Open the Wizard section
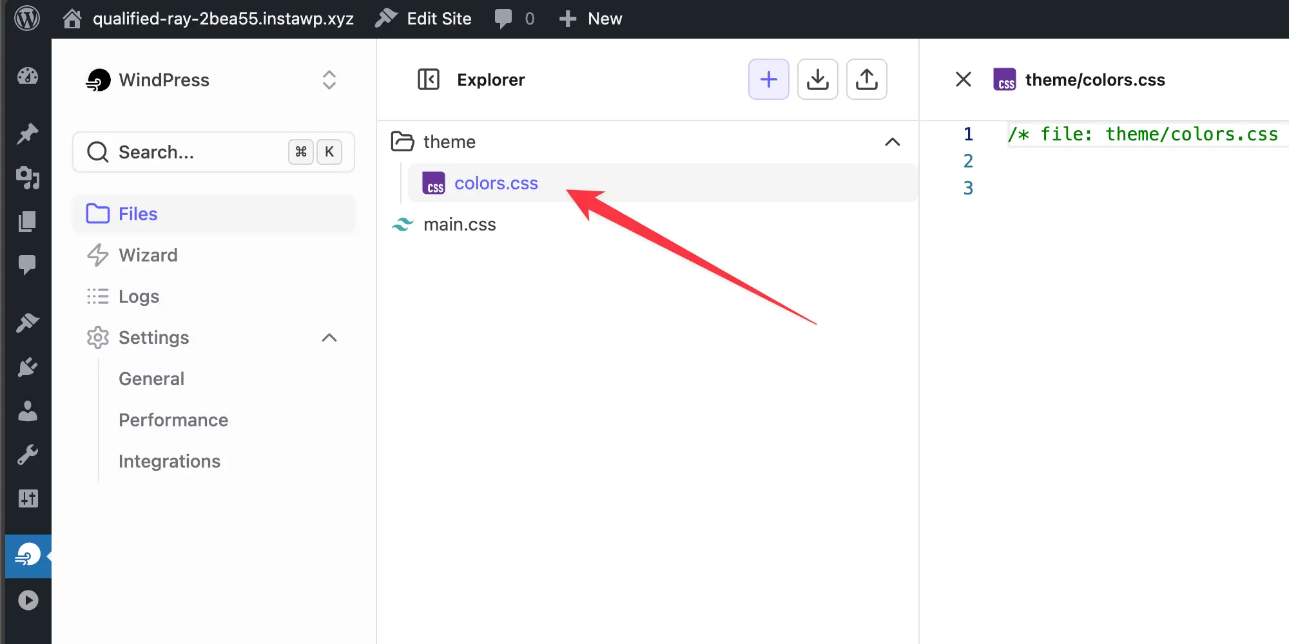The width and height of the screenshot is (1289, 644). tap(213, 255)
